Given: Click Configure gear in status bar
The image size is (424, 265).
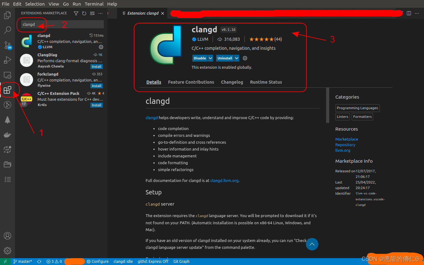Looking at the screenshot, I should tap(98, 262).
